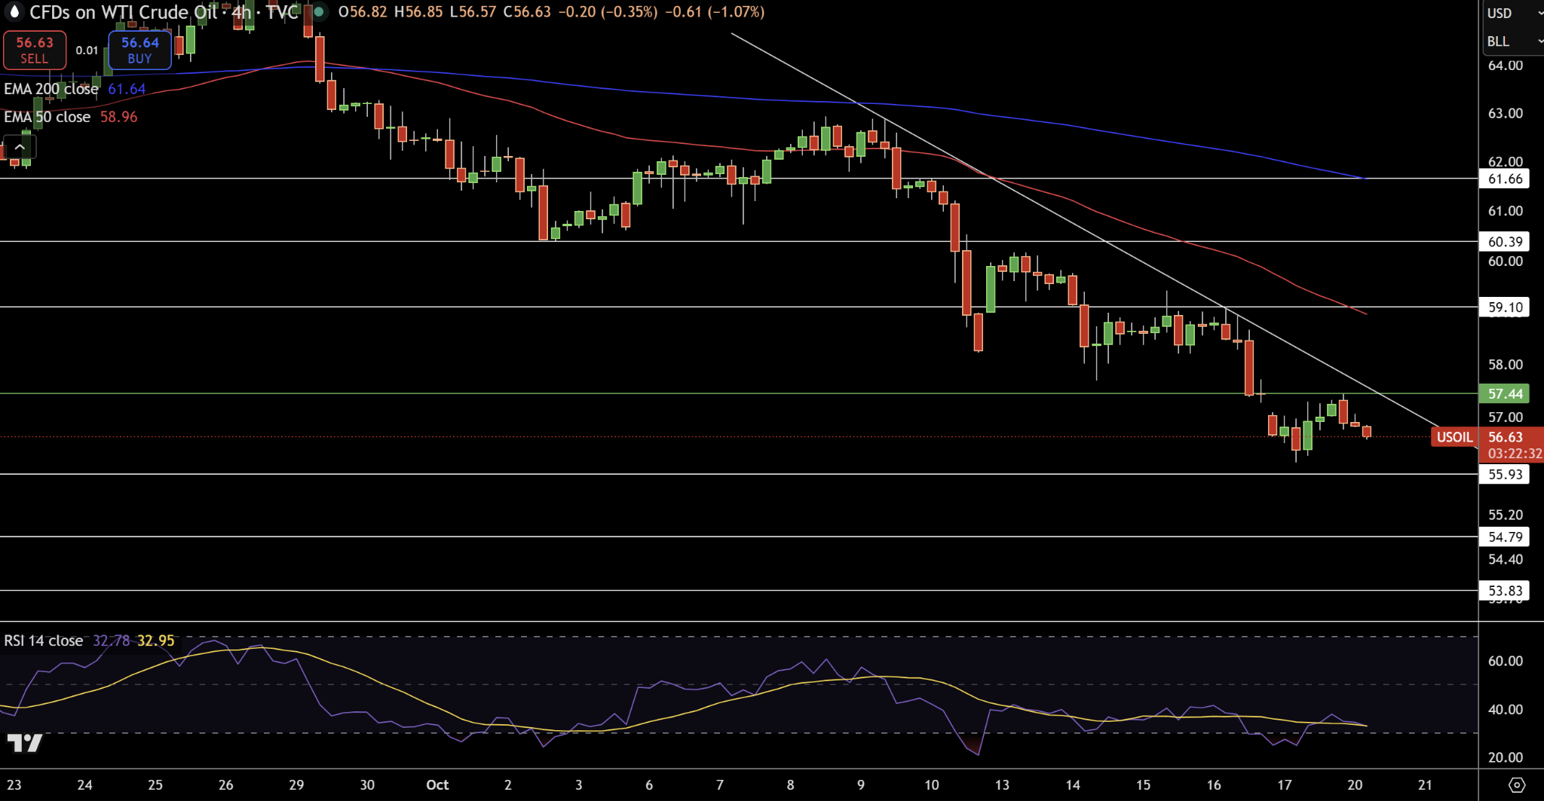Select the 59.10 horizontal line price label

(x=1505, y=307)
